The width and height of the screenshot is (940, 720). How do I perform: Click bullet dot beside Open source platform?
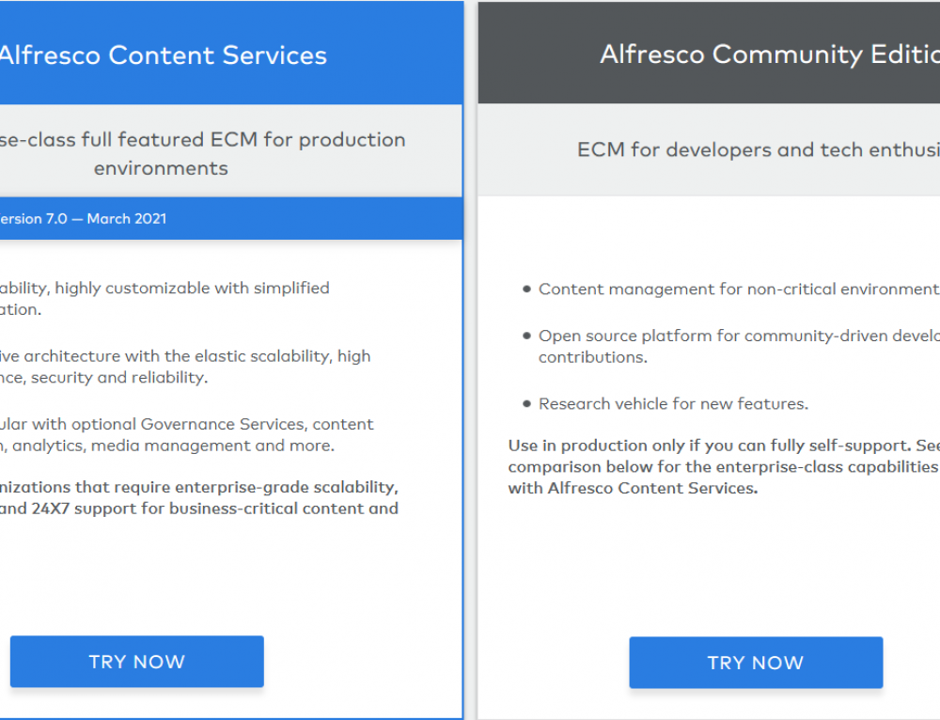pyautogui.click(x=526, y=336)
